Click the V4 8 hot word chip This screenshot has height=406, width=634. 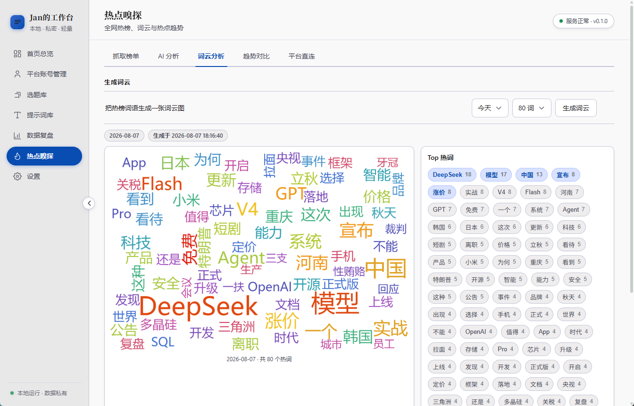504,192
